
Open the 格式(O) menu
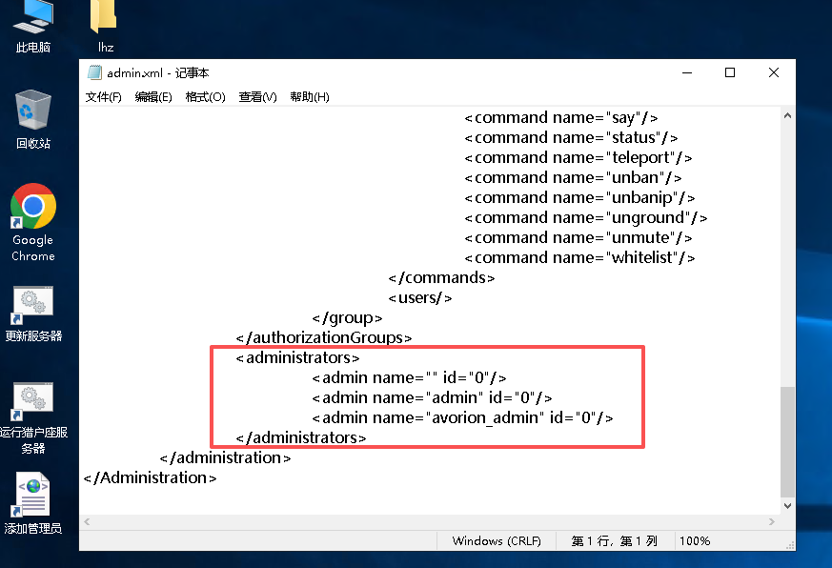pos(205,97)
